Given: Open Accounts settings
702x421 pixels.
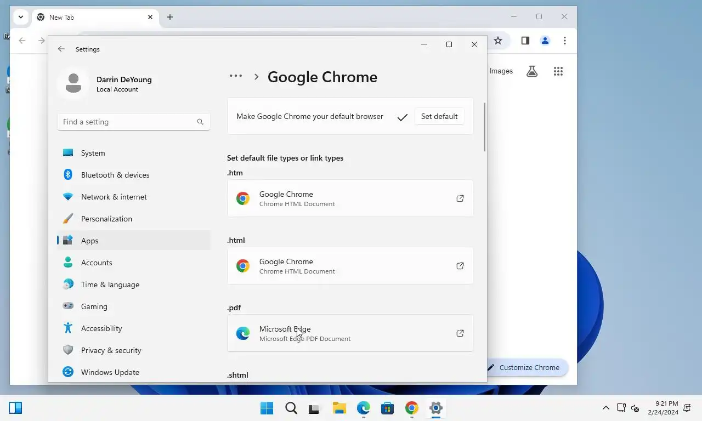Looking at the screenshot, I should pos(134,263).
